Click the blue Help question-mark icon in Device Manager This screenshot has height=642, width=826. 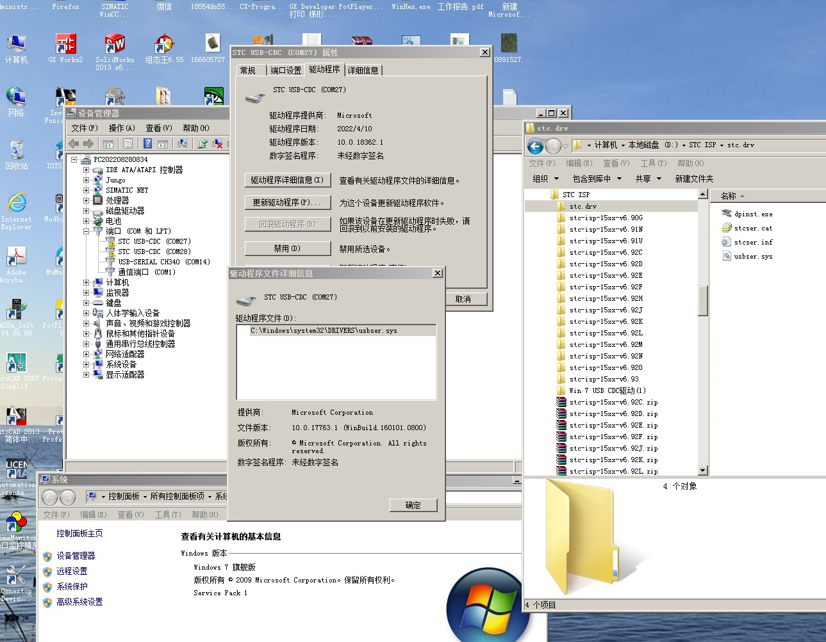click(x=148, y=143)
